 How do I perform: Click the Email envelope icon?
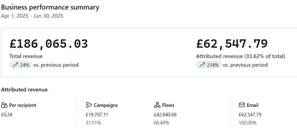(x=242, y=105)
